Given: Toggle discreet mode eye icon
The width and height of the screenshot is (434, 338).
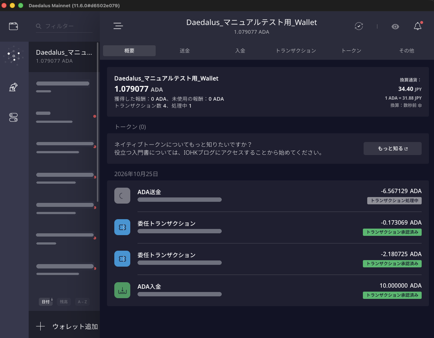Looking at the screenshot, I should coord(395,26).
